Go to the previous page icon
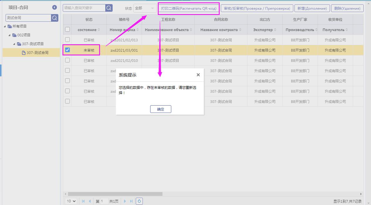371x205 pixels. pos(90,201)
